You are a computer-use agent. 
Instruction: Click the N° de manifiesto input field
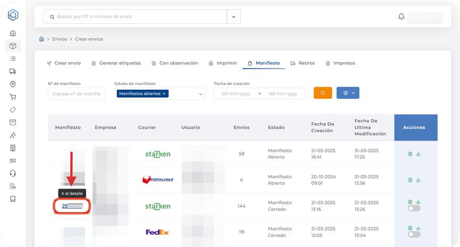(74, 93)
